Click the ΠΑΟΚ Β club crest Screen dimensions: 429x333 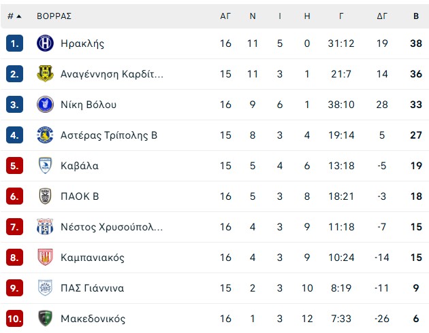tap(45, 196)
